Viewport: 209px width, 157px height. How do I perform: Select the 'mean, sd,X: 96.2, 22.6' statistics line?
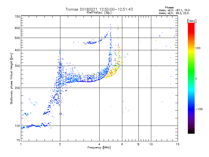point(174,13)
